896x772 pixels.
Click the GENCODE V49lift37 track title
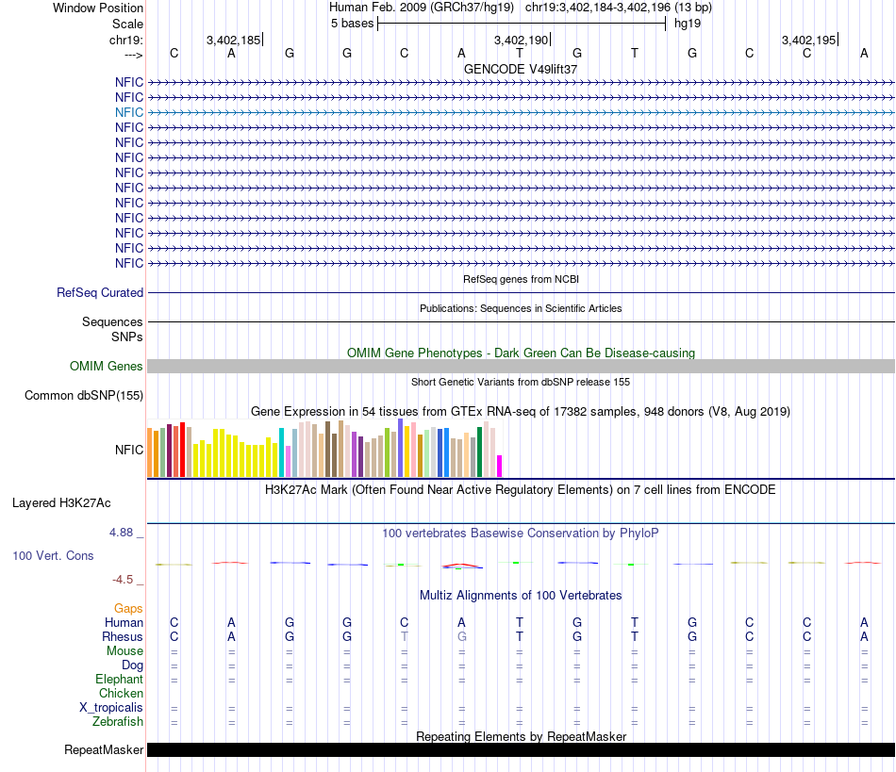(x=521, y=69)
